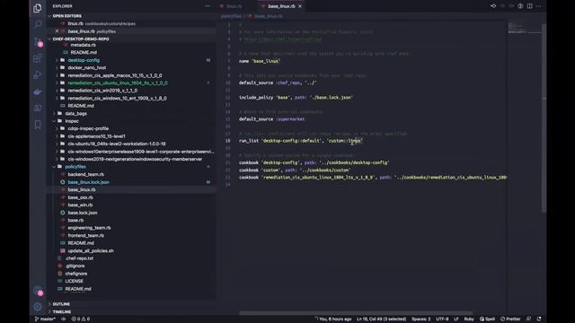Change UTF-8 file encoding
The width and height of the screenshot is (575, 323).
click(x=442, y=319)
